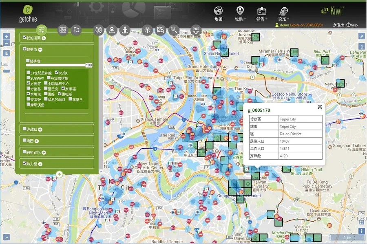Open the 地圖 map menu
Viewport: 367px width, 244px height.
(219, 13)
